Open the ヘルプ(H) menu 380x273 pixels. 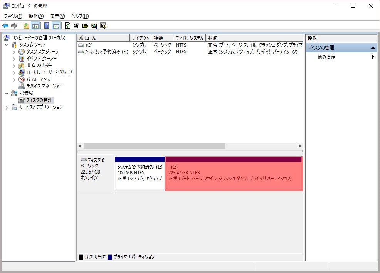(x=80, y=16)
